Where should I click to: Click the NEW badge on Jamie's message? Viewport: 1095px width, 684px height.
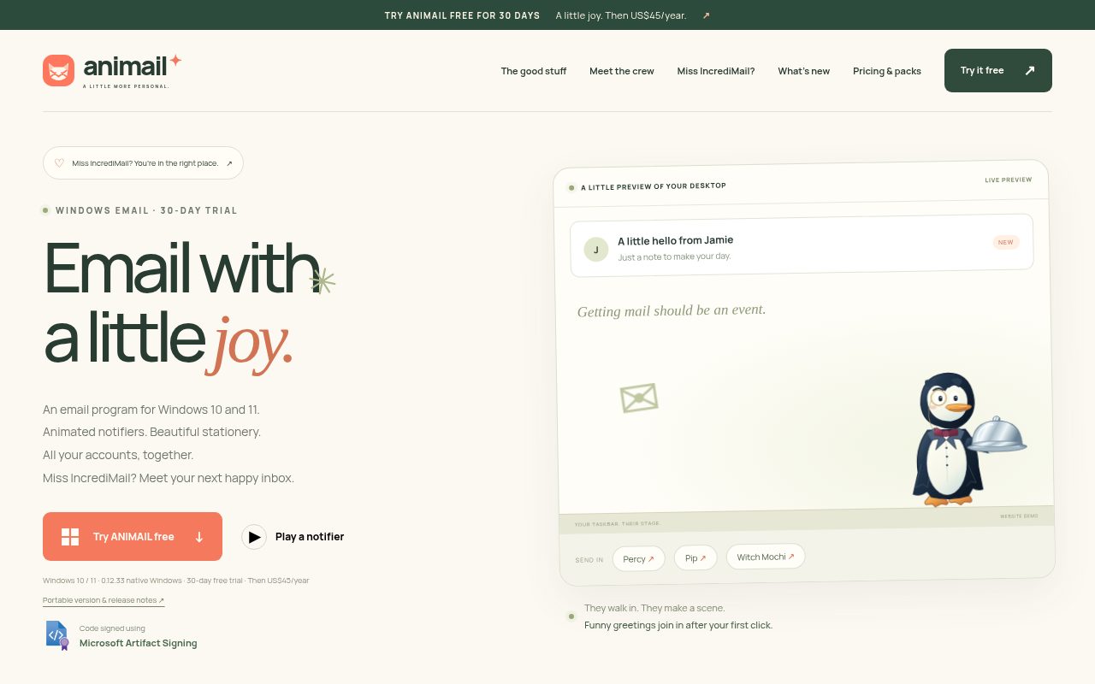pos(1005,242)
